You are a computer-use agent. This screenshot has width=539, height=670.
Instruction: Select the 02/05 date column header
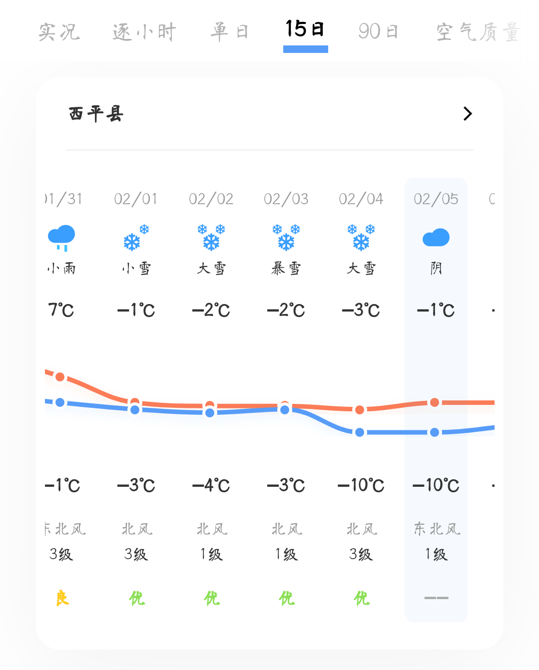(x=436, y=199)
